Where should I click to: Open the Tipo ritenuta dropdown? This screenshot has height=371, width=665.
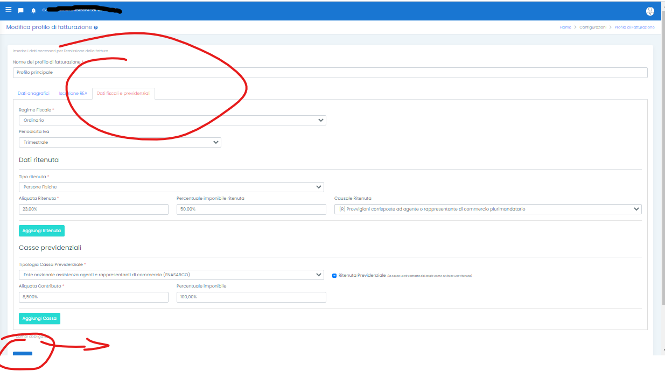171,187
